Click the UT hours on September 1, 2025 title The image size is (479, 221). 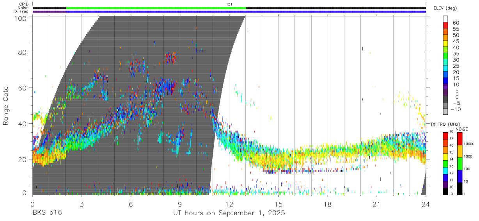pyautogui.click(x=229, y=213)
